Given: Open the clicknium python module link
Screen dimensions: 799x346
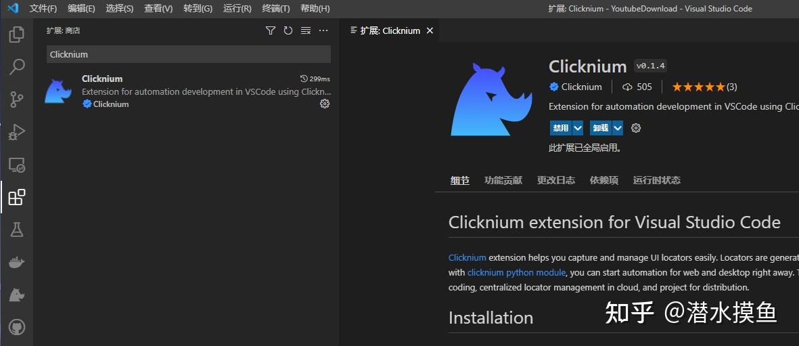Looking at the screenshot, I should (x=516, y=272).
